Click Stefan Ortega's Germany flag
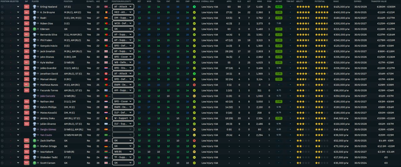 click(x=106, y=146)
